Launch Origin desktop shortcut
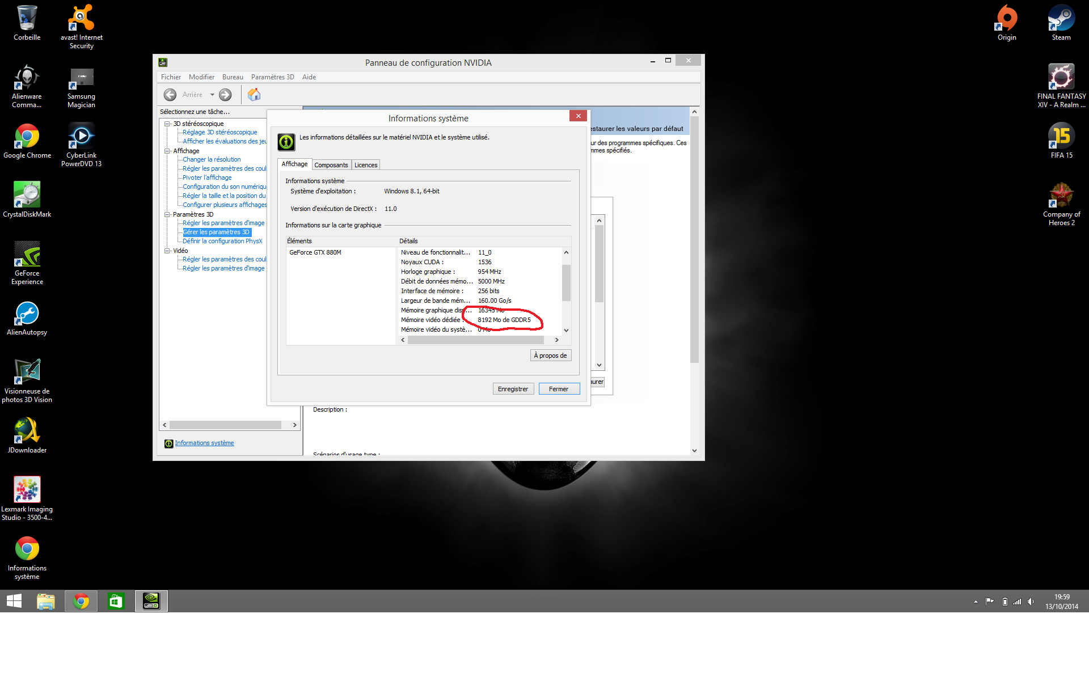 pos(1007,23)
